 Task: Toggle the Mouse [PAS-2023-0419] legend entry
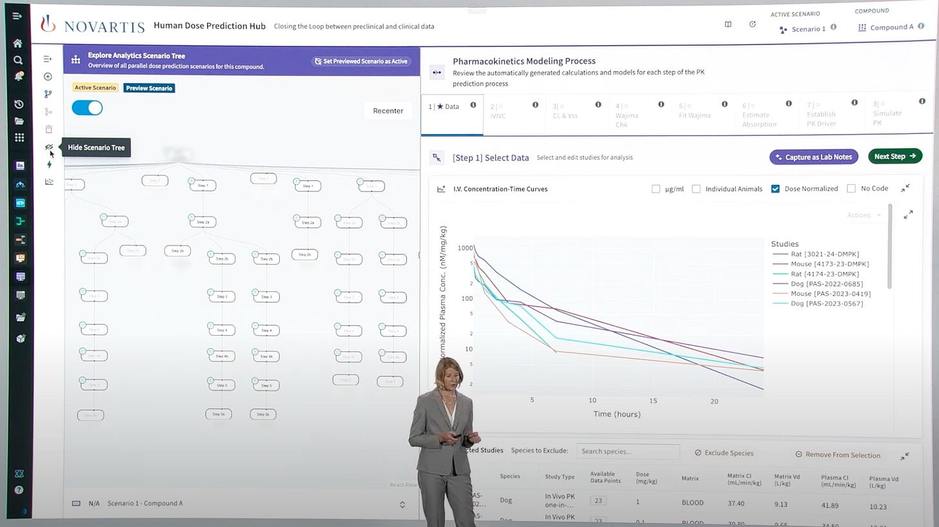822,294
